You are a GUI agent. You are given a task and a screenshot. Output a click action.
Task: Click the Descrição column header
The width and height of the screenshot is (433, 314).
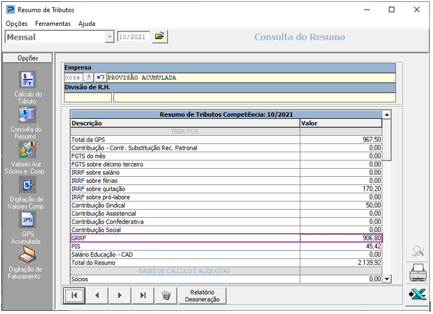click(x=186, y=123)
